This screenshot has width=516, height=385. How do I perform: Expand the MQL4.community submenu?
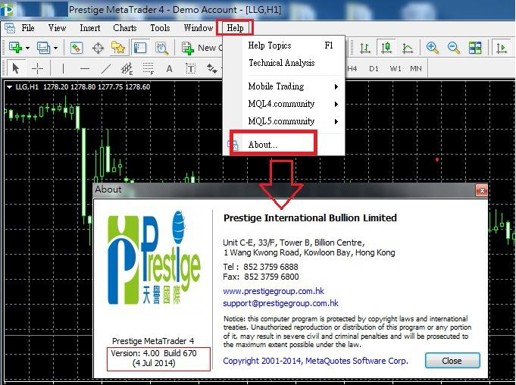pyautogui.click(x=284, y=104)
